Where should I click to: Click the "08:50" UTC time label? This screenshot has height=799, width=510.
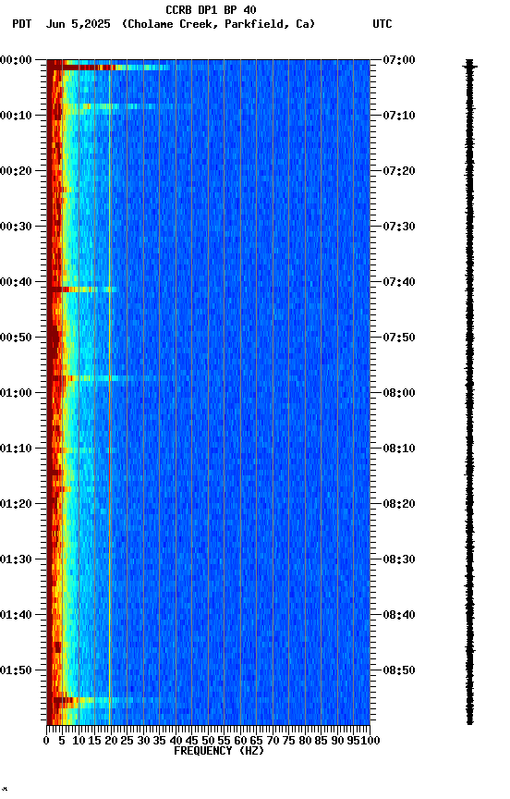pyautogui.click(x=399, y=670)
